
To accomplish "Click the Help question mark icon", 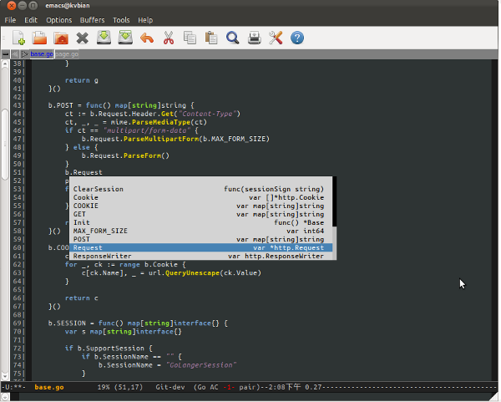I will pyautogui.click(x=296, y=38).
